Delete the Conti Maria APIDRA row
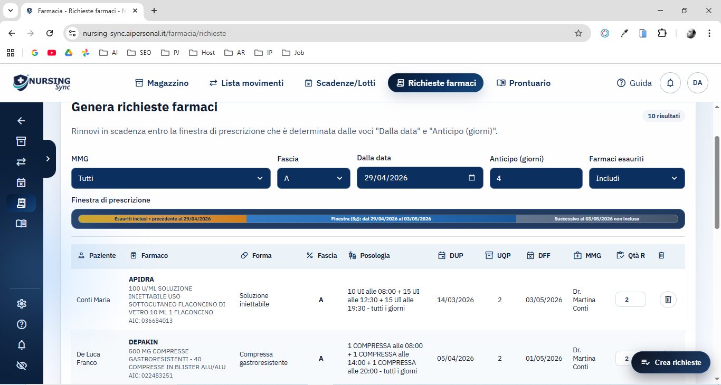The width and height of the screenshot is (721, 385). [668, 300]
